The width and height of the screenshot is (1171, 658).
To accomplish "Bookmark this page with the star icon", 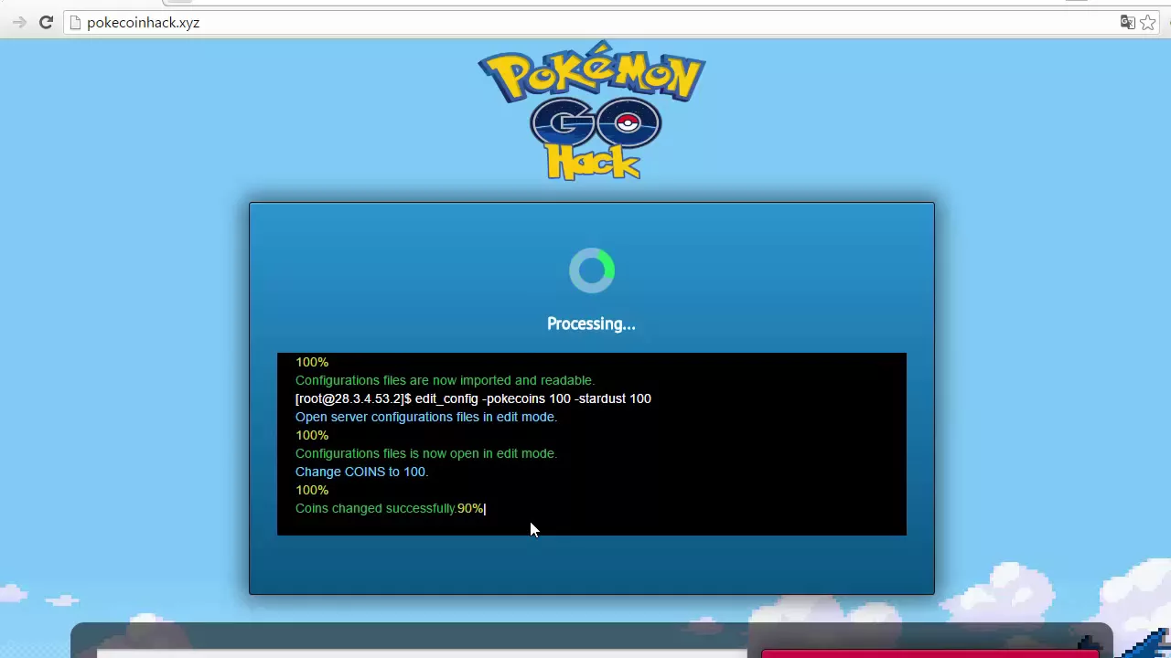I will pos(1148,23).
